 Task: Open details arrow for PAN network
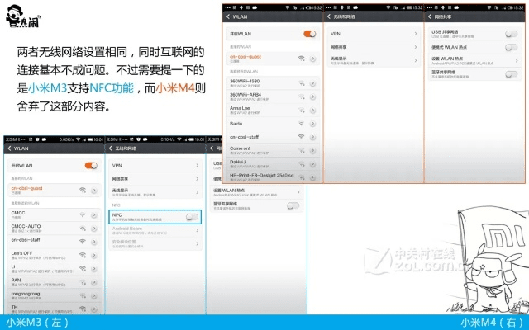coord(93,282)
